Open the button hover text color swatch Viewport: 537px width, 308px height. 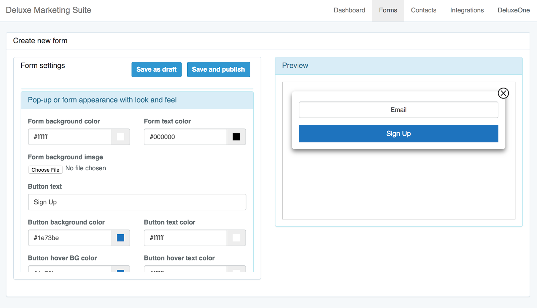point(236,269)
